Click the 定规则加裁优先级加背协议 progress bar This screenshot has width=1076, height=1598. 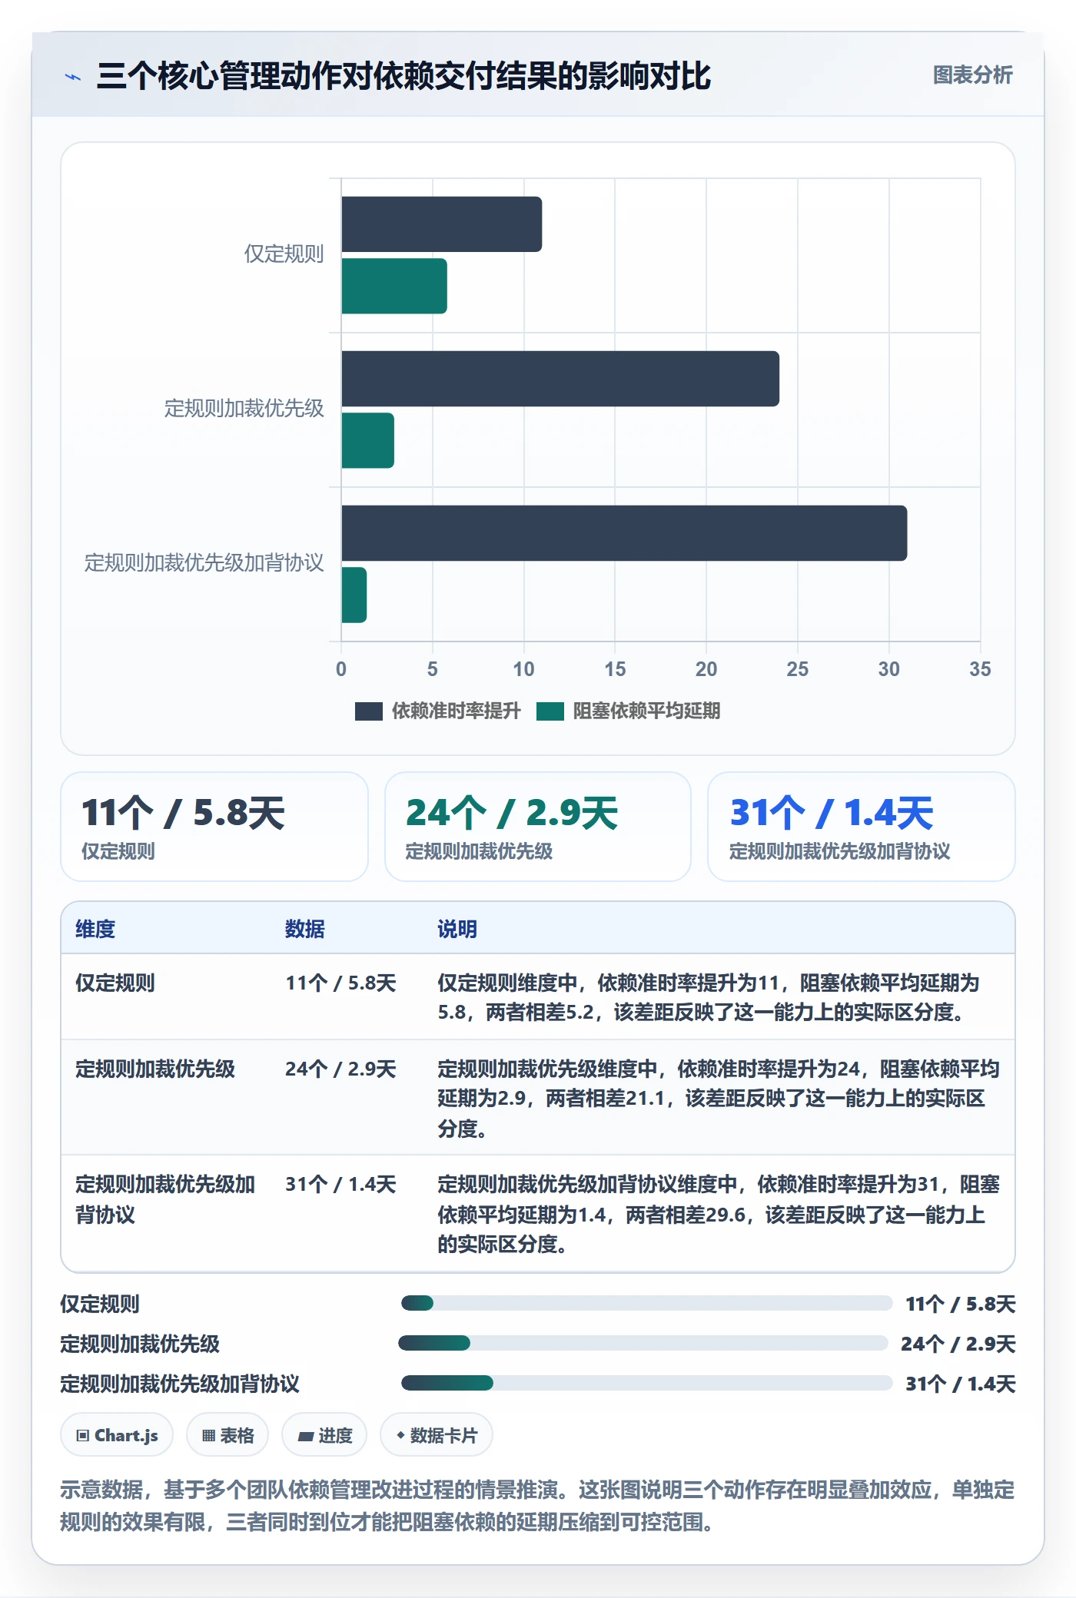click(x=646, y=1383)
